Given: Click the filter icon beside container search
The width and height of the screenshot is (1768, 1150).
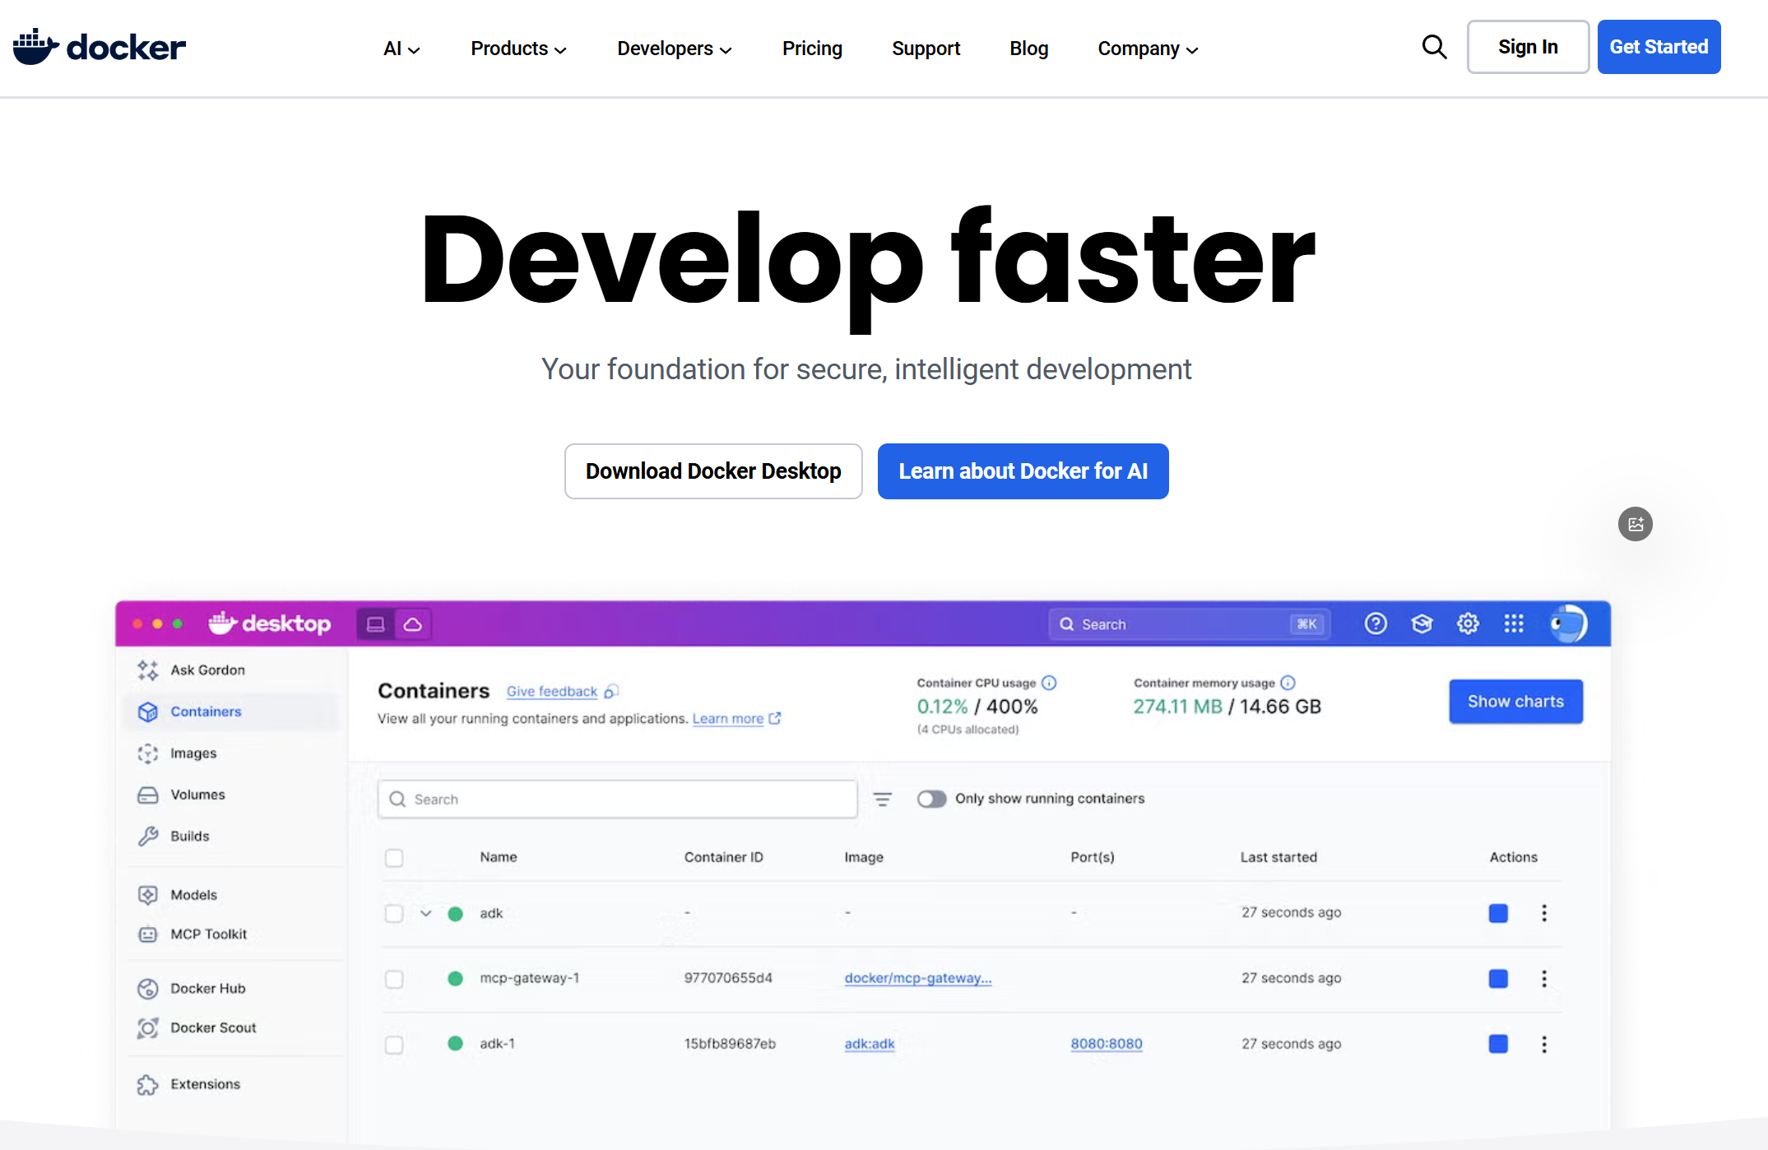Looking at the screenshot, I should (x=882, y=799).
